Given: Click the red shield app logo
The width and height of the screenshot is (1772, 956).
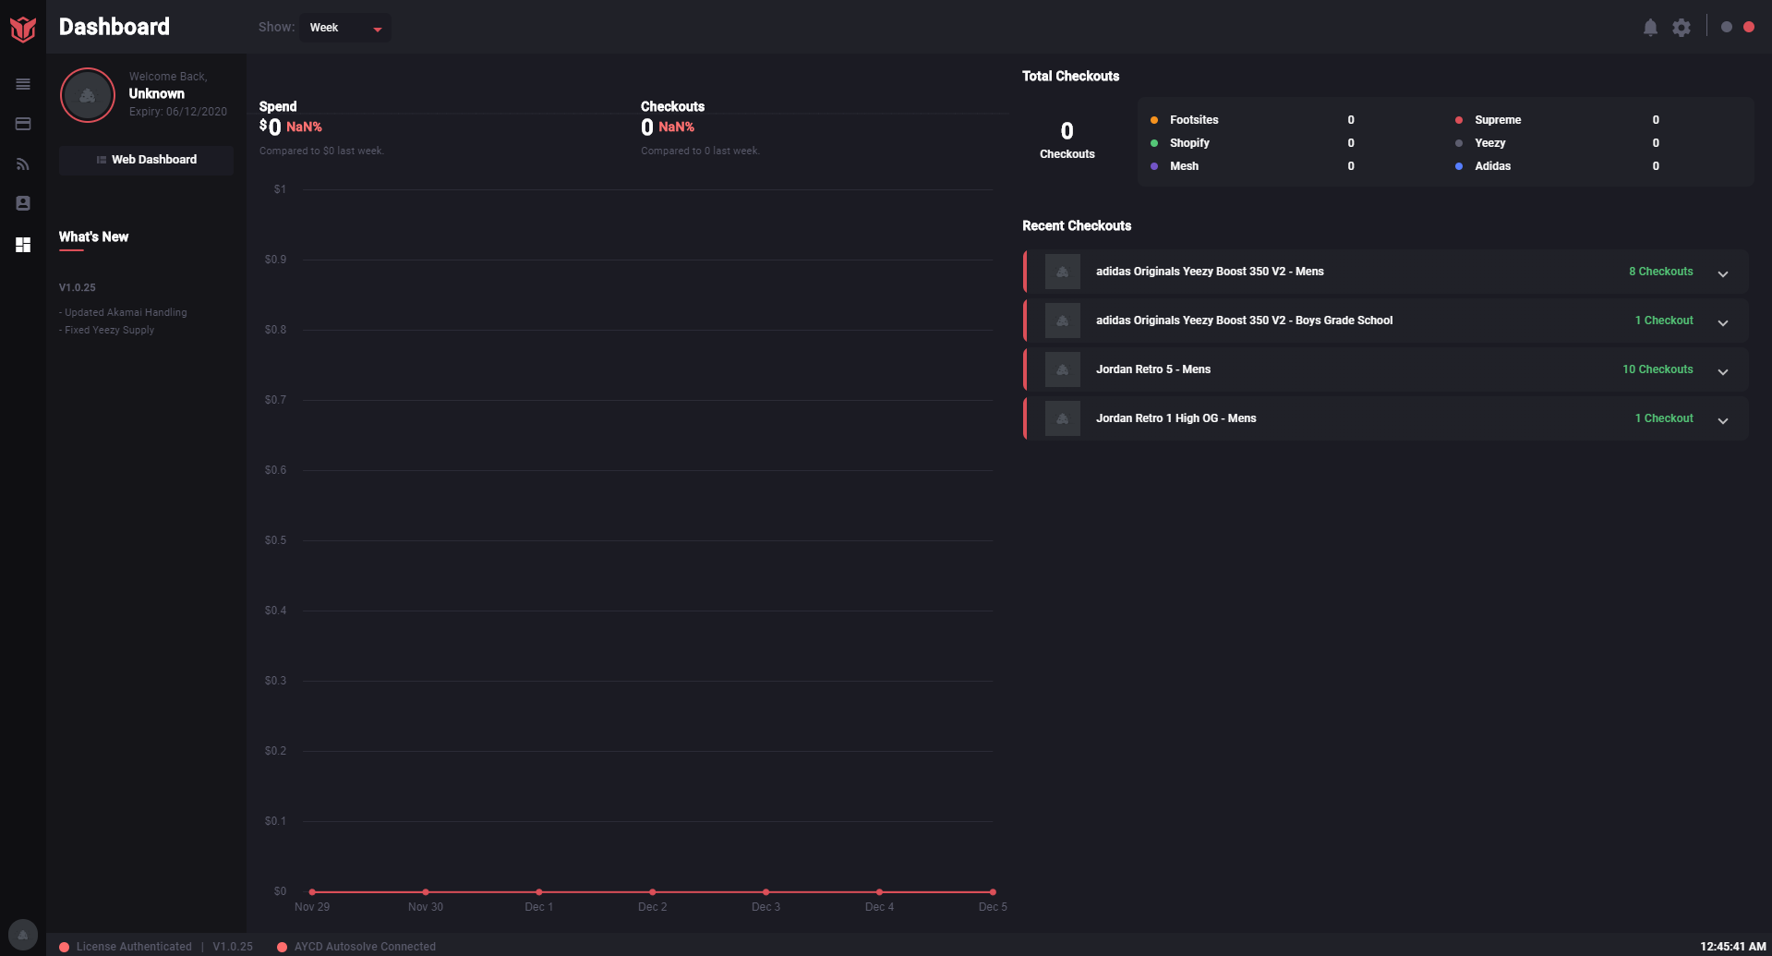Looking at the screenshot, I should point(23,29).
